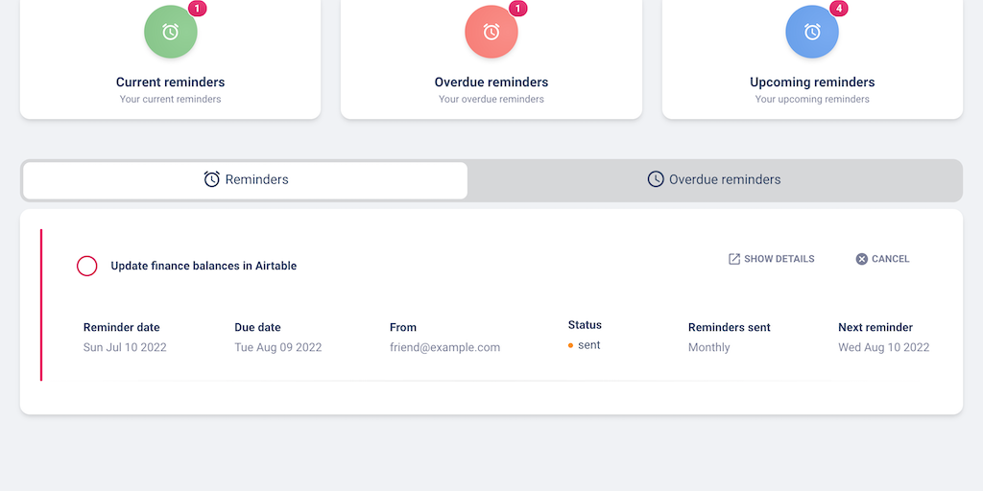The image size is (983, 491).
Task: Click the red Overdue reminders alarm icon
Action: point(491,33)
